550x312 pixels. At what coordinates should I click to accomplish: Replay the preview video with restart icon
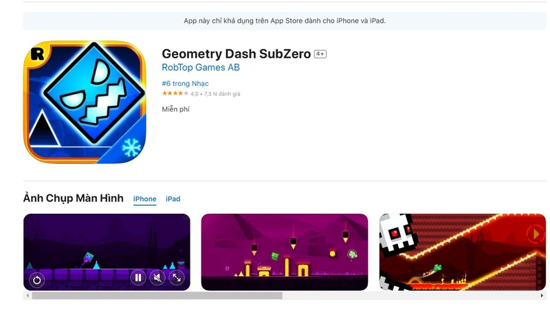pyautogui.click(x=37, y=280)
